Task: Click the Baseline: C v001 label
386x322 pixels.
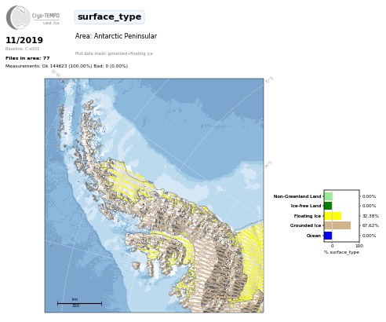Action: [22, 49]
